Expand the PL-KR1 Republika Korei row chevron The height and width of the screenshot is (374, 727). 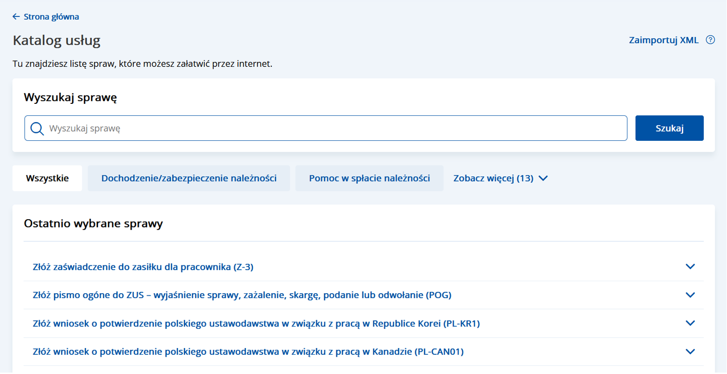coord(690,324)
